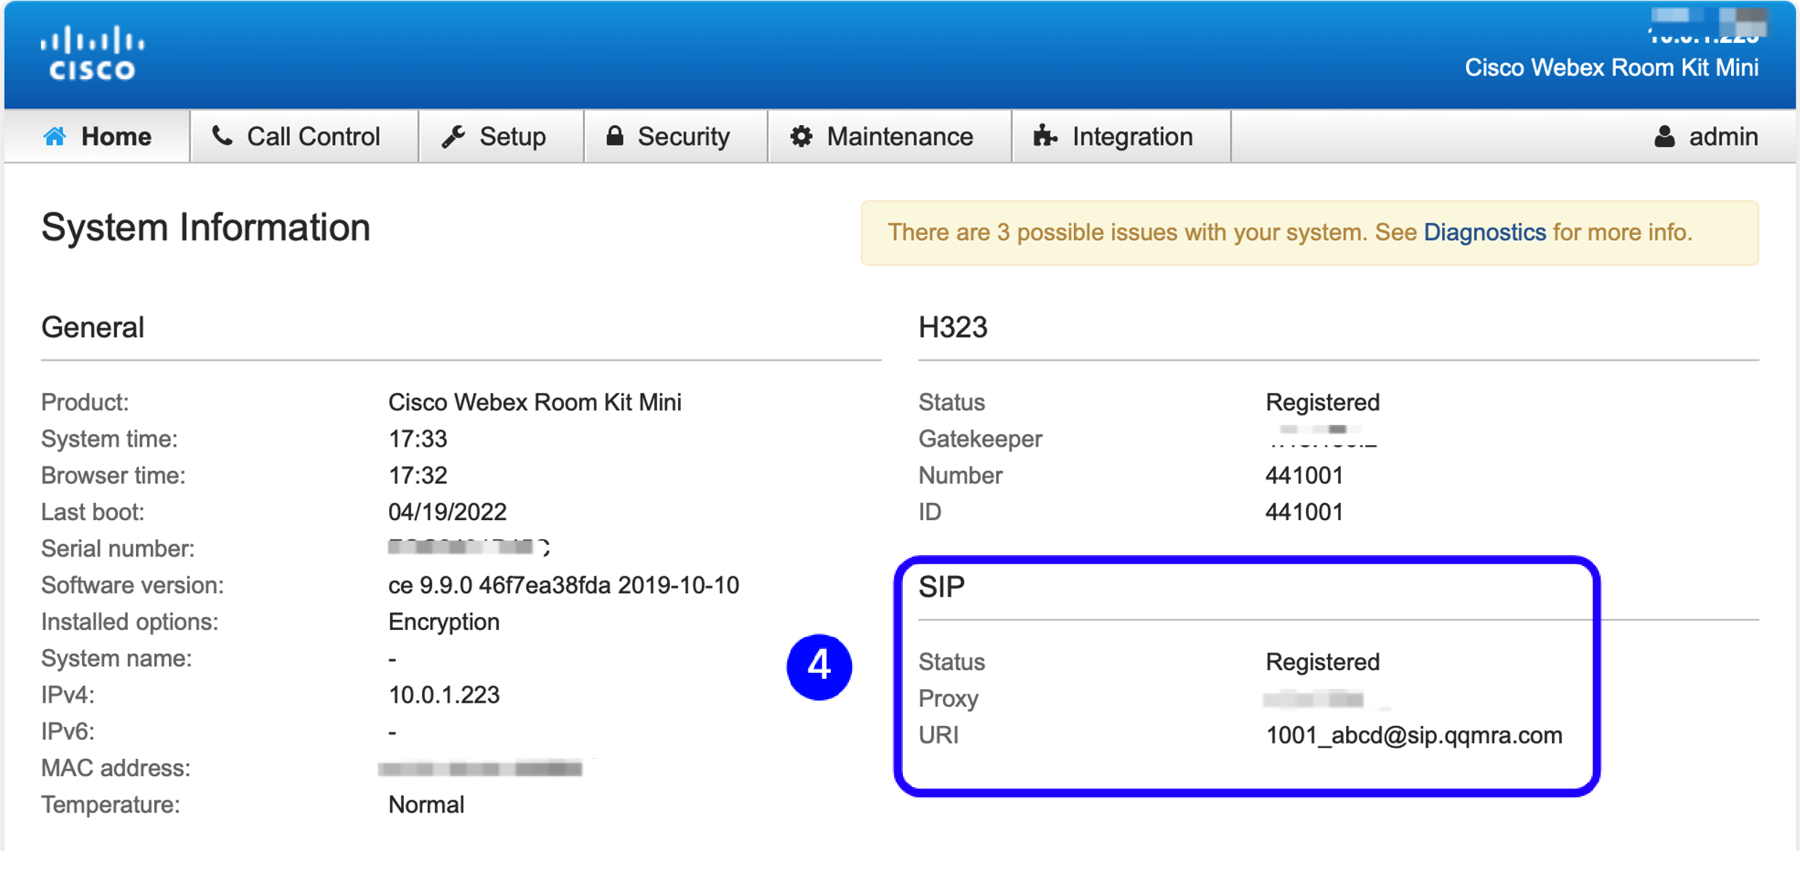This screenshot has height=873, width=1800.
Task: Click the Gatekeeper label
Action: (x=979, y=439)
